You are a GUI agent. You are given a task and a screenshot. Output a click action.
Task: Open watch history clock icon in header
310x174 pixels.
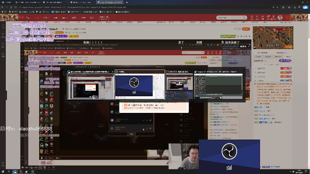251,17
